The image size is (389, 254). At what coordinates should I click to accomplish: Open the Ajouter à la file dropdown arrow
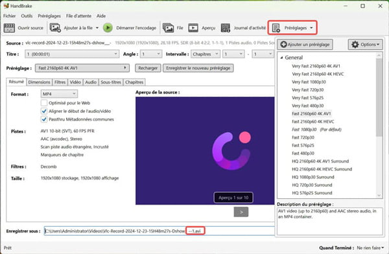(x=97, y=28)
